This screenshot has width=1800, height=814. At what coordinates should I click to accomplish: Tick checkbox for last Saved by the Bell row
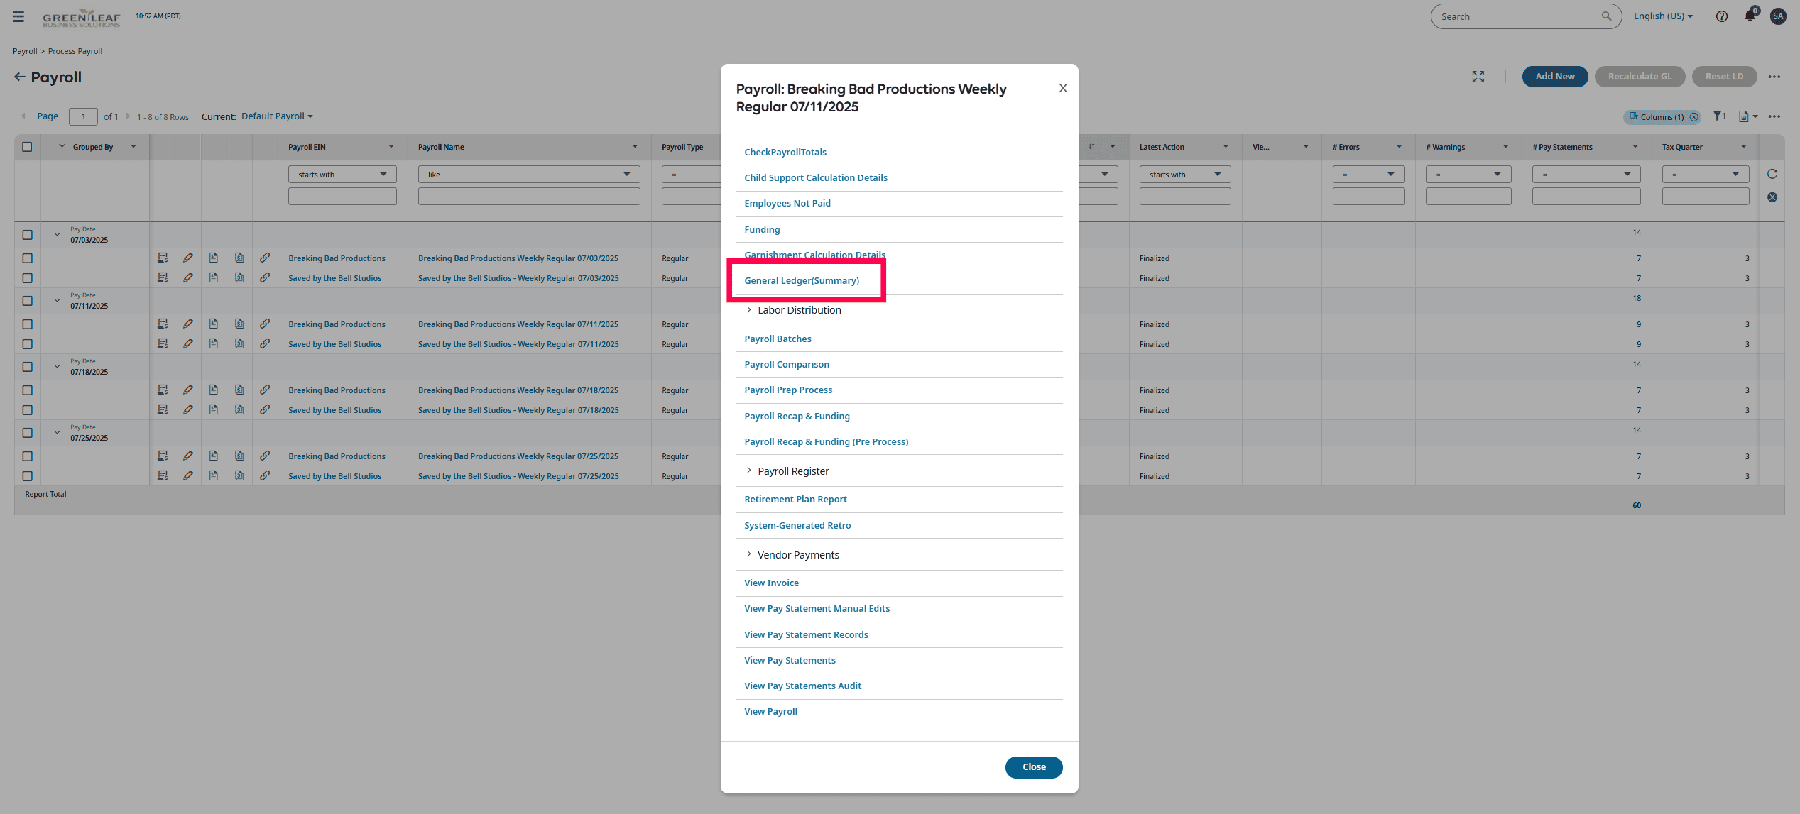tap(27, 476)
